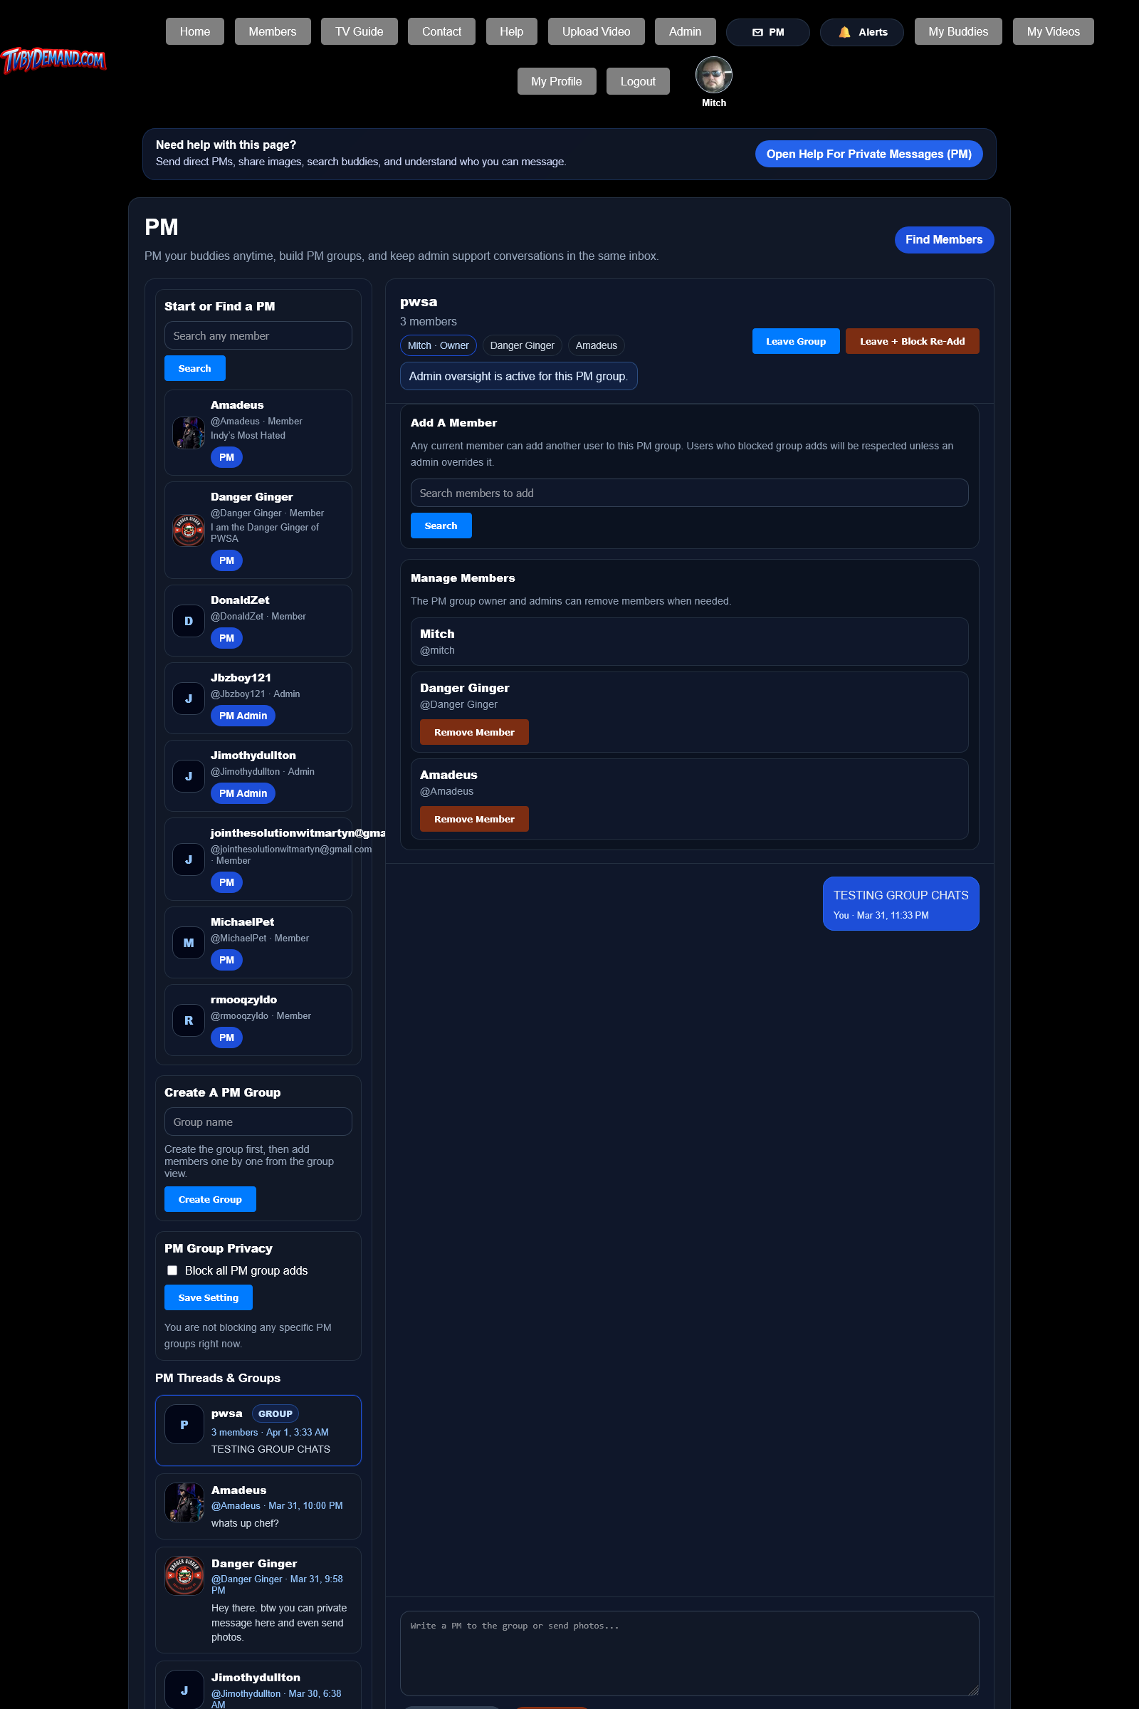Remove Danger Ginger from the group

[473, 732]
